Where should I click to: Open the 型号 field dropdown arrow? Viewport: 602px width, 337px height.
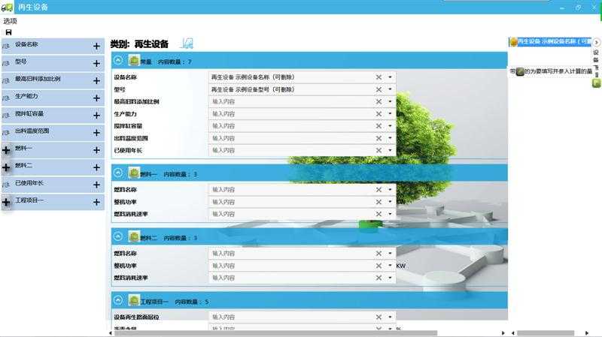pos(390,89)
